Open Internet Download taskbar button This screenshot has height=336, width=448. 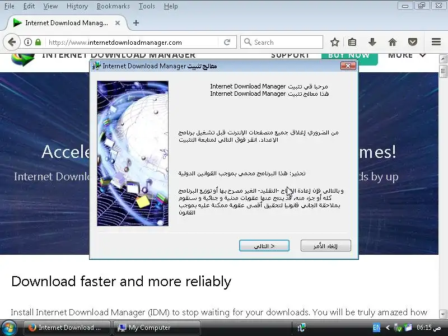point(67,328)
